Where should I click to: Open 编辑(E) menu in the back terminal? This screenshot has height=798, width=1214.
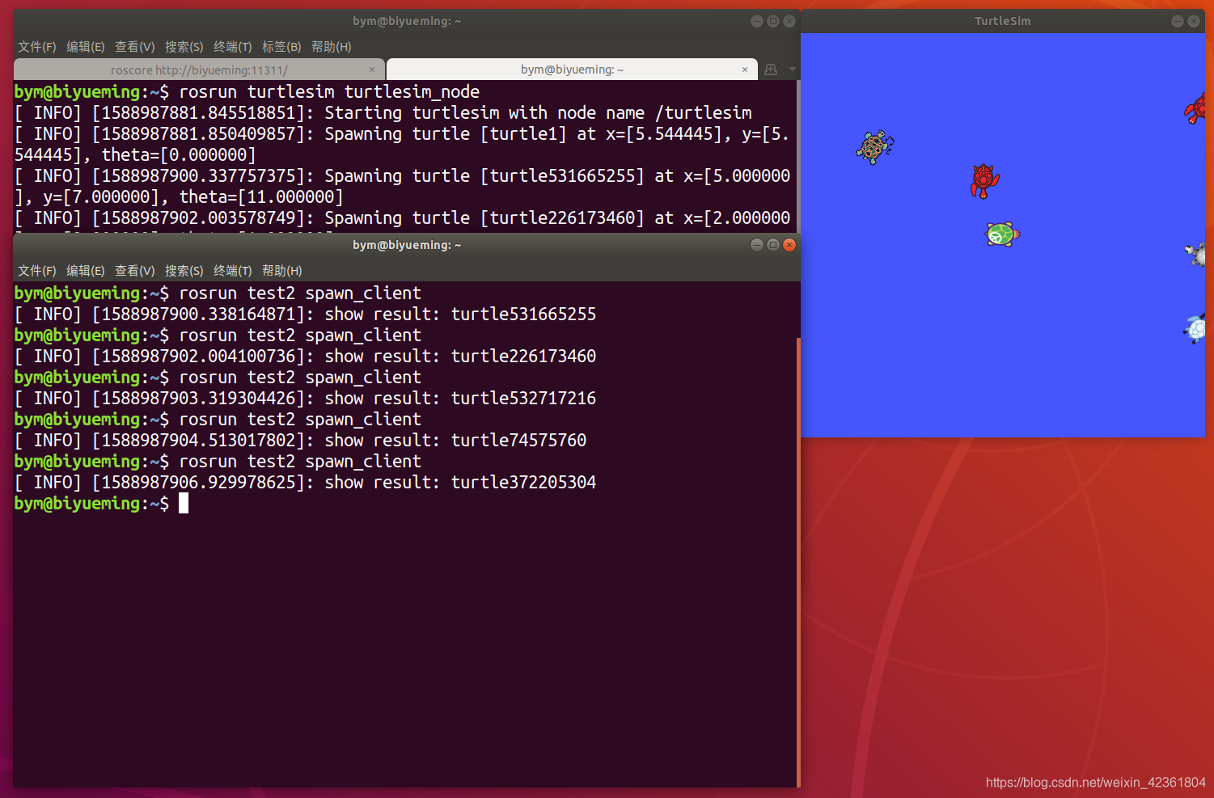click(86, 47)
